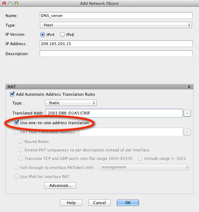Check the Round Robin checkbox

click(x=20, y=142)
